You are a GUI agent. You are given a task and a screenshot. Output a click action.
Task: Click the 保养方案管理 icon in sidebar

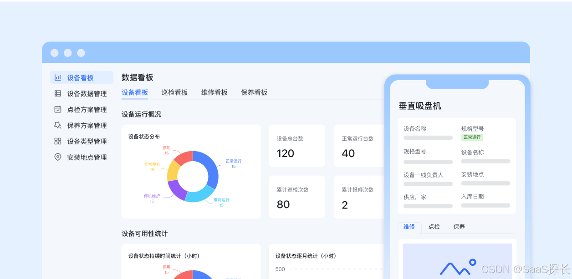tap(58, 125)
